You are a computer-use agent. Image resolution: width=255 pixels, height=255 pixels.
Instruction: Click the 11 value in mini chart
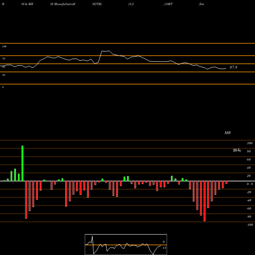point(164,248)
